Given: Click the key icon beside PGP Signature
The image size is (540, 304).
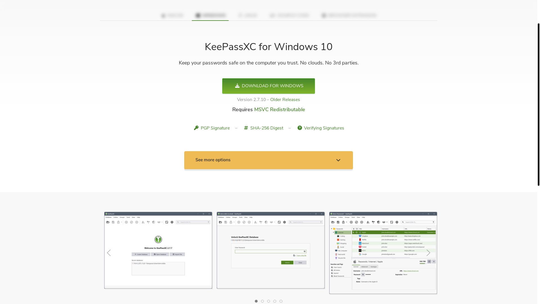Looking at the screenshot, I should point(196,128).
